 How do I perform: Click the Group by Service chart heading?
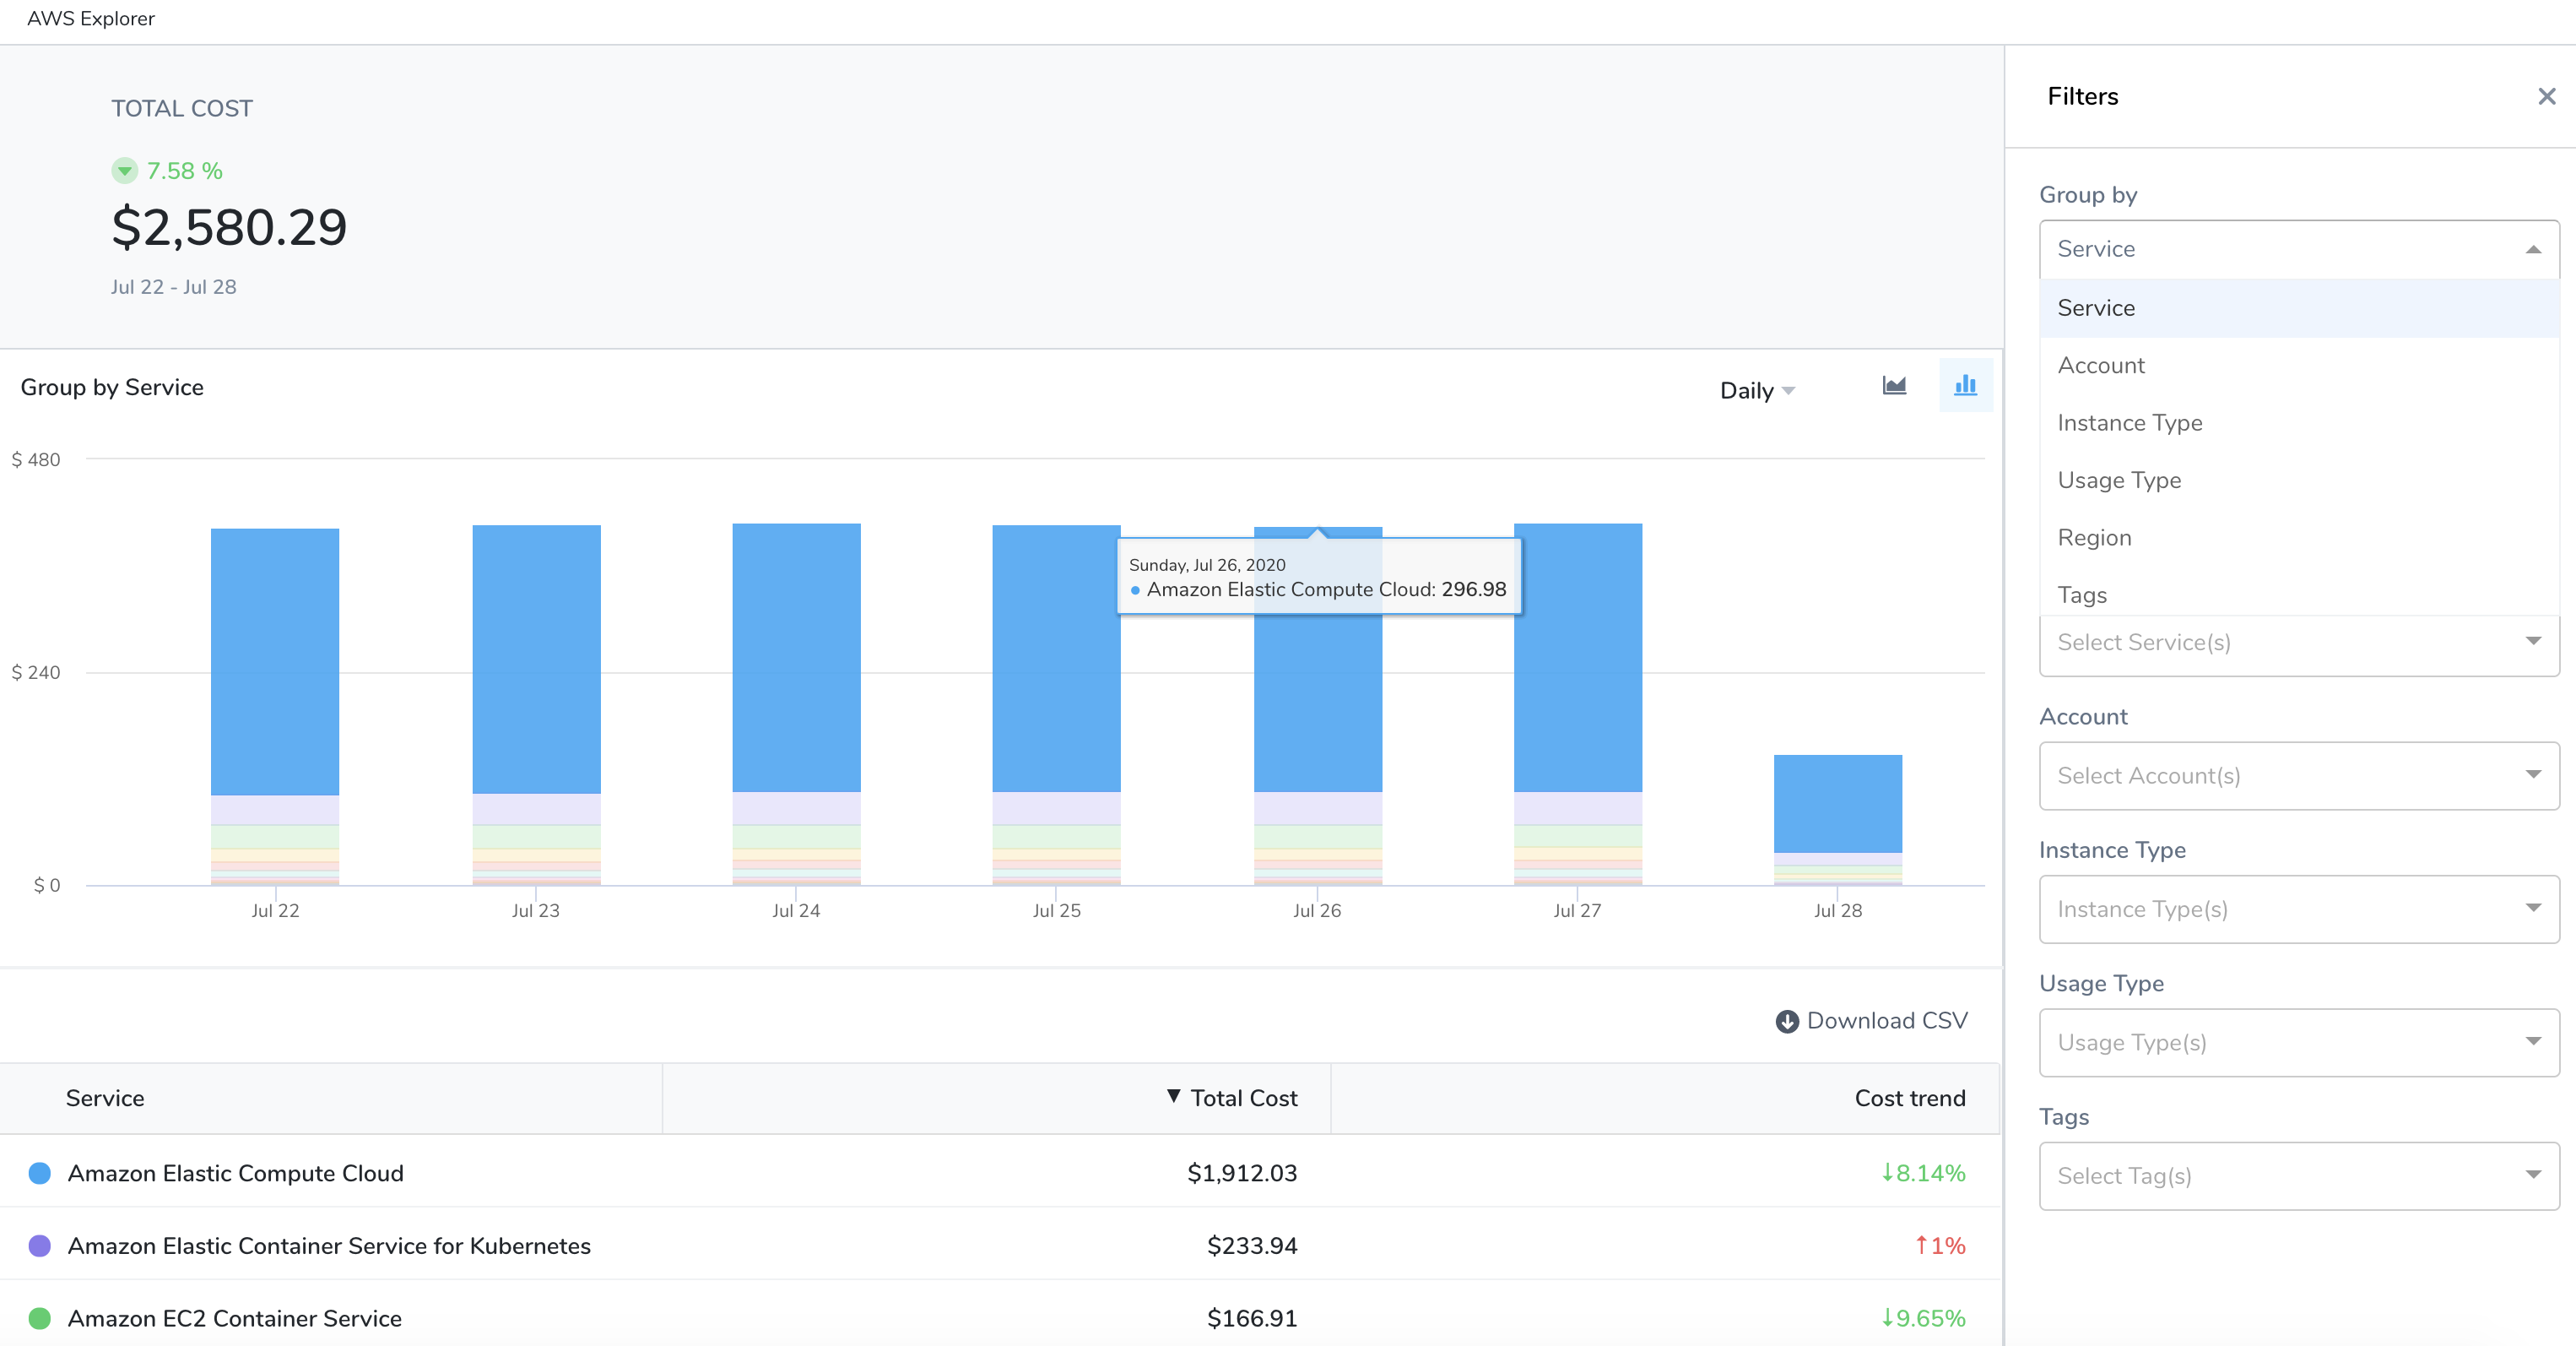tap(112, 388)
